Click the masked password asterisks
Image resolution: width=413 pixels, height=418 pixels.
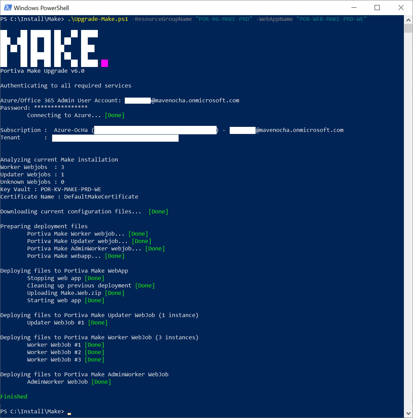tap(61, 108)
